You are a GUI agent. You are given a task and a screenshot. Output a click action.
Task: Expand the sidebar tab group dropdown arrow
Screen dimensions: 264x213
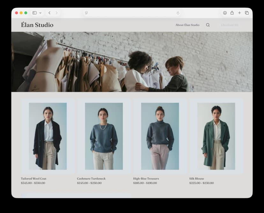[40, 13]
